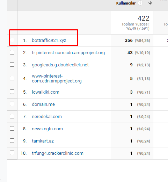
Task: Open the www-pinterest-com.cdn.ampproject.org link
Action: coord(57,79)
